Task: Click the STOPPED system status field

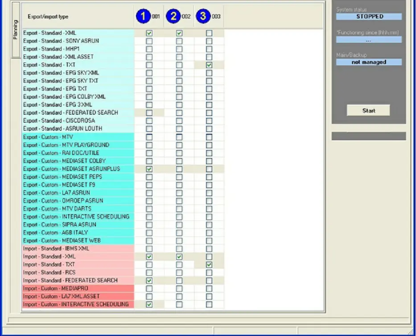Action: tap(369, 17)
